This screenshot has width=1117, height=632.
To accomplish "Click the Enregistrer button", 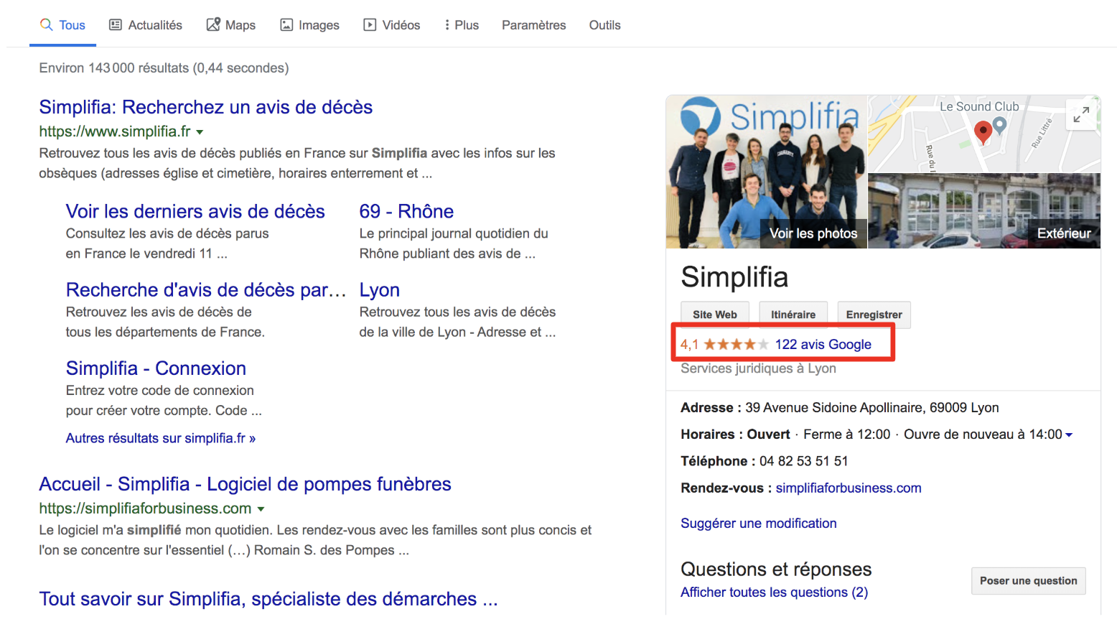I will click(x=874, y=315).
